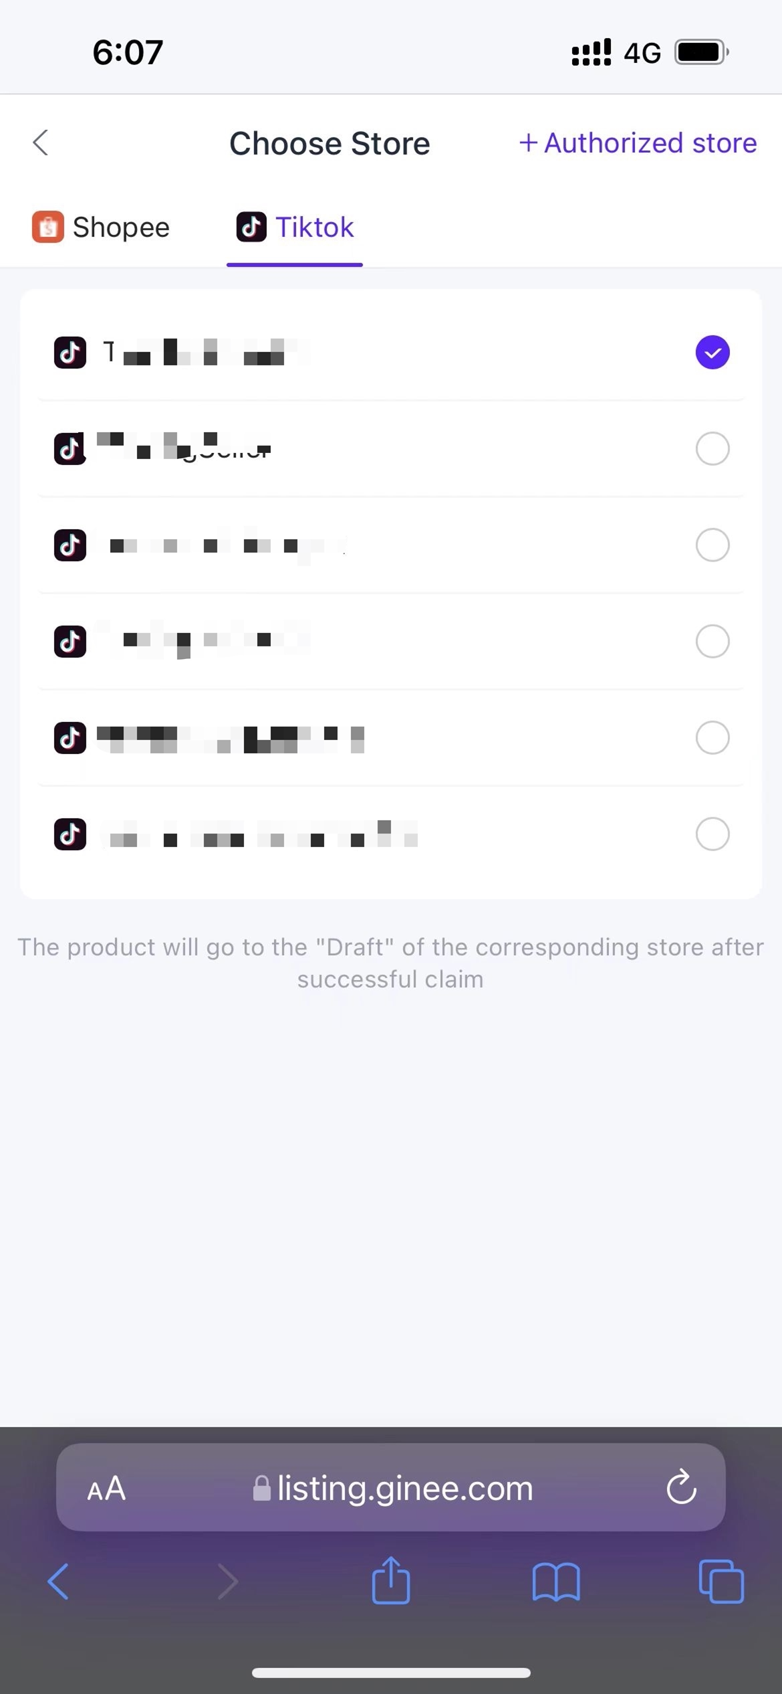Reload the page with the refresh icon
The height and width of the screenshot is (1694, 782).
coord(682,1487)
